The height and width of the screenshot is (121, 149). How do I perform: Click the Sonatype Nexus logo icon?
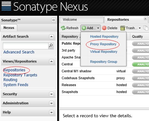click(6, 6)
